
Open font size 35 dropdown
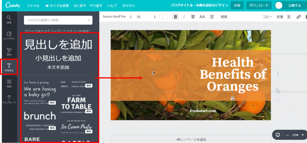point(146,17)
